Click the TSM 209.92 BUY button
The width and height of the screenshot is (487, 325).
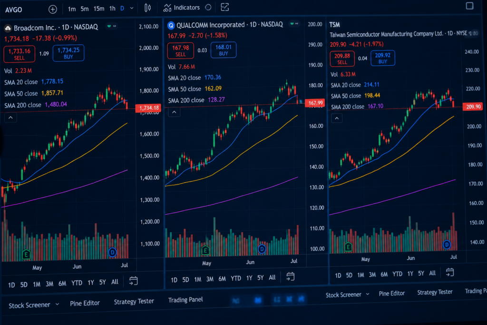click(383, 58)
